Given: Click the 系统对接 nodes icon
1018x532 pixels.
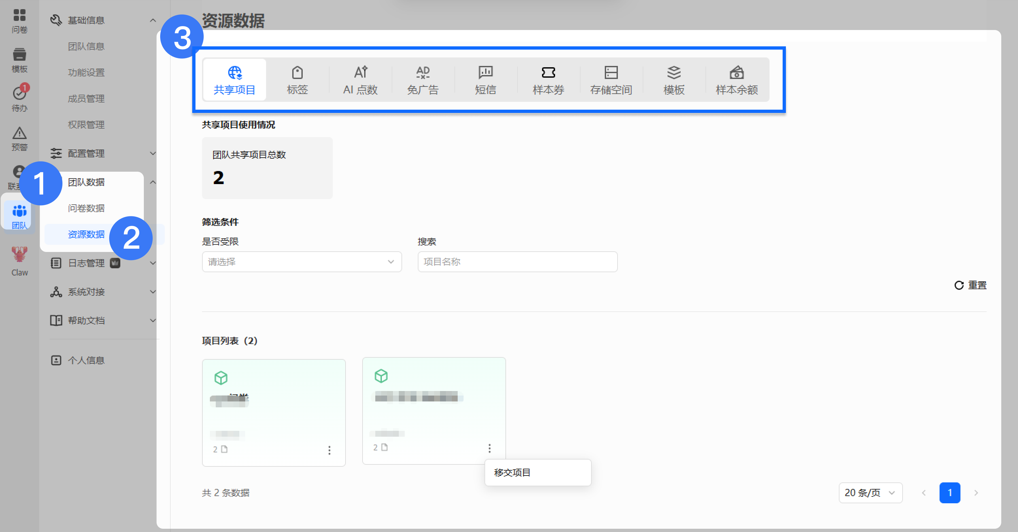Looking at the screenshot, I should point(56,292).
